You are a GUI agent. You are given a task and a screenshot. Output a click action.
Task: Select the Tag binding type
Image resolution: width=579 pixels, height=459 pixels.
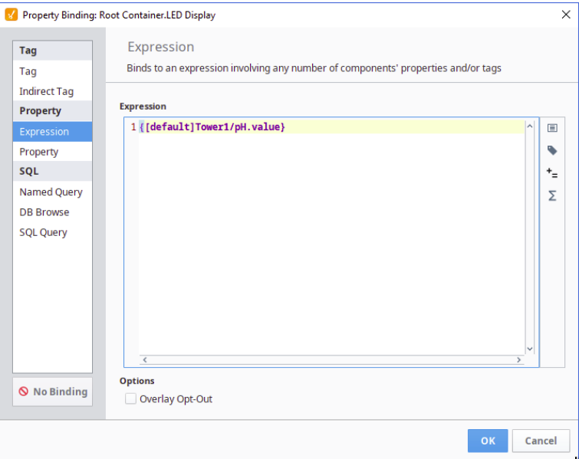pyautogui.click(x=28, y=71)
